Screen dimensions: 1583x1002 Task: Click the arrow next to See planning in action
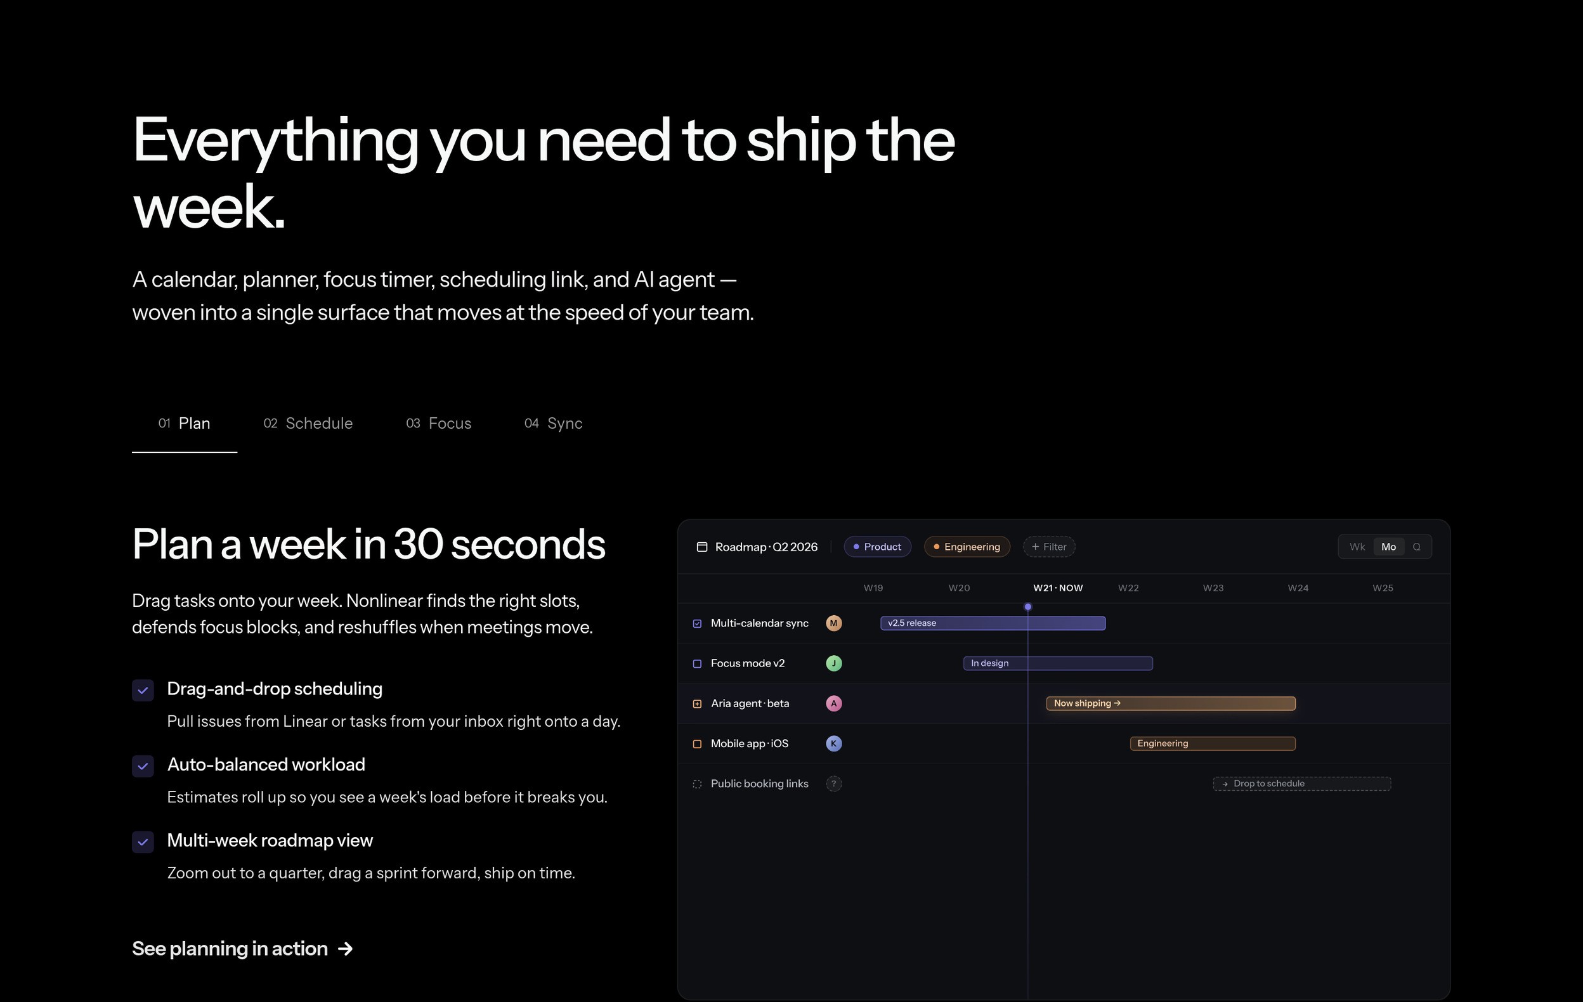[345, 948]
